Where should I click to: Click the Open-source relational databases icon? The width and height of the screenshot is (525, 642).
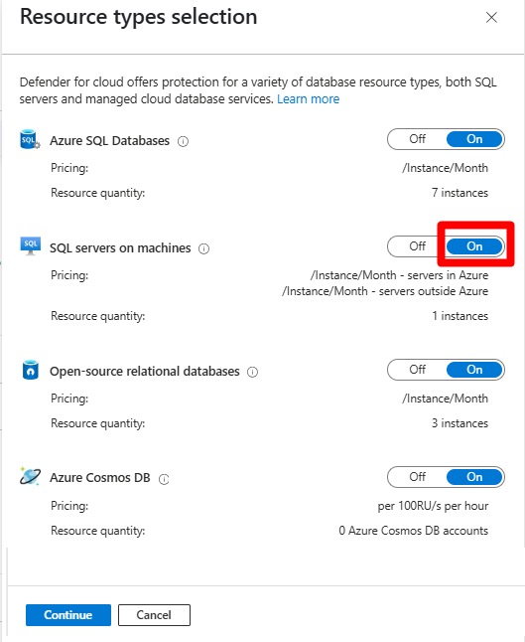(x=30, y=370)
